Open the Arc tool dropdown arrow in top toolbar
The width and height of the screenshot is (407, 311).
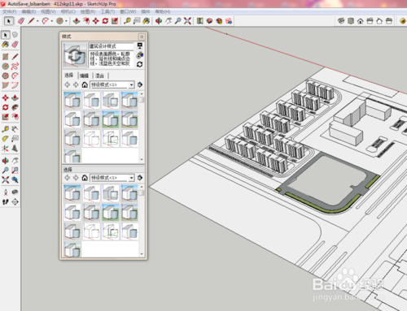click(52, 21)
